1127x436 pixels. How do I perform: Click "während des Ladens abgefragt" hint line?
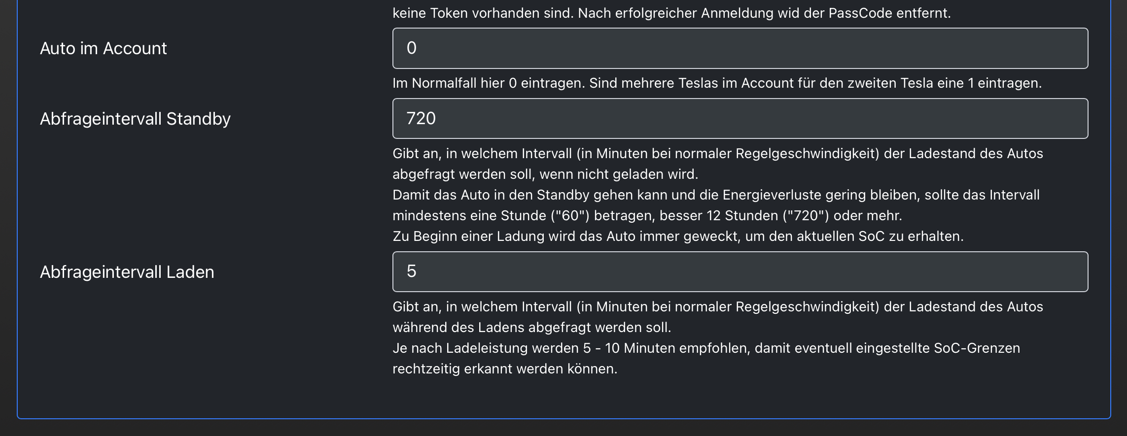pos(531,328)
